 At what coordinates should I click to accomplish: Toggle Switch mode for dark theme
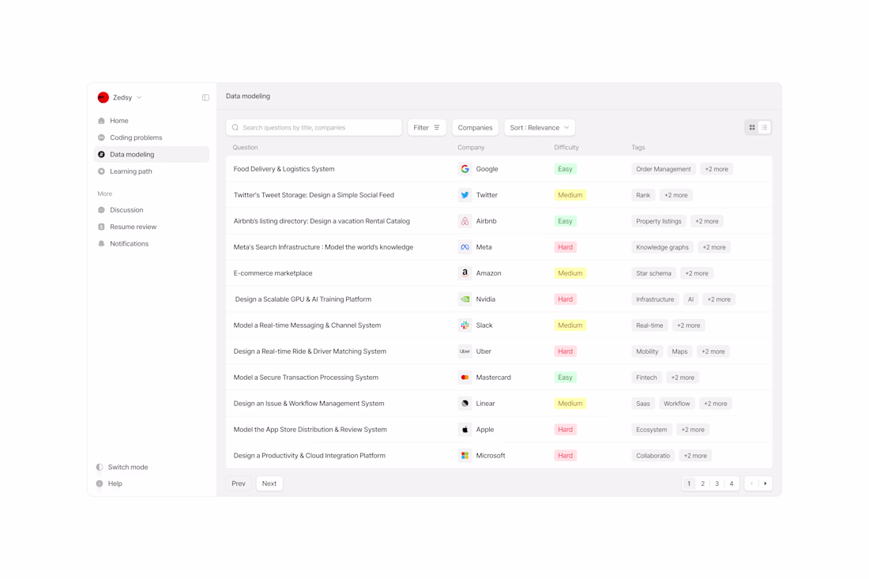pyautogui.click(x=122, y=467)
